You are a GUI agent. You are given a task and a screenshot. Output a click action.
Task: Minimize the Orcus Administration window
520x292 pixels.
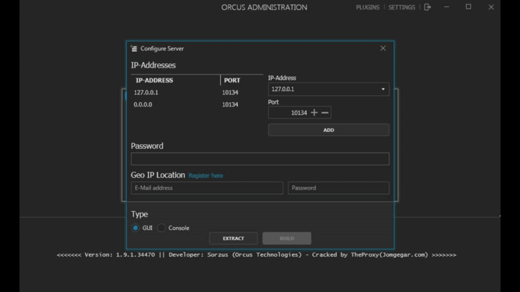click(x=447, y=7)
